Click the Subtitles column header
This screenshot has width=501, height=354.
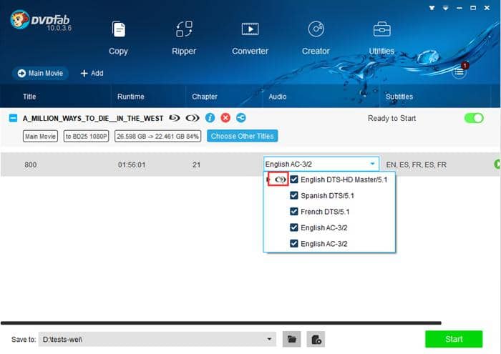click(399, 97)
